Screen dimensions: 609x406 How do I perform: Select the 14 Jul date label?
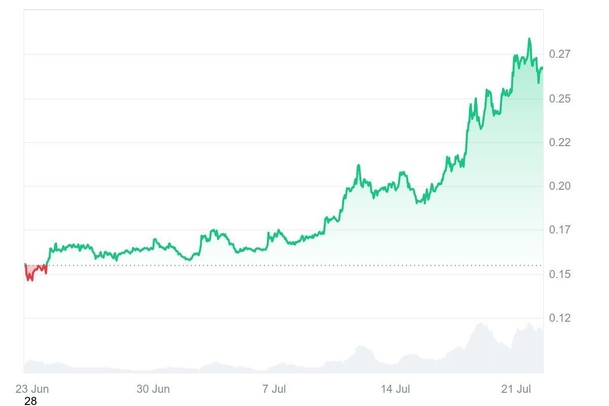coord(395,389)
